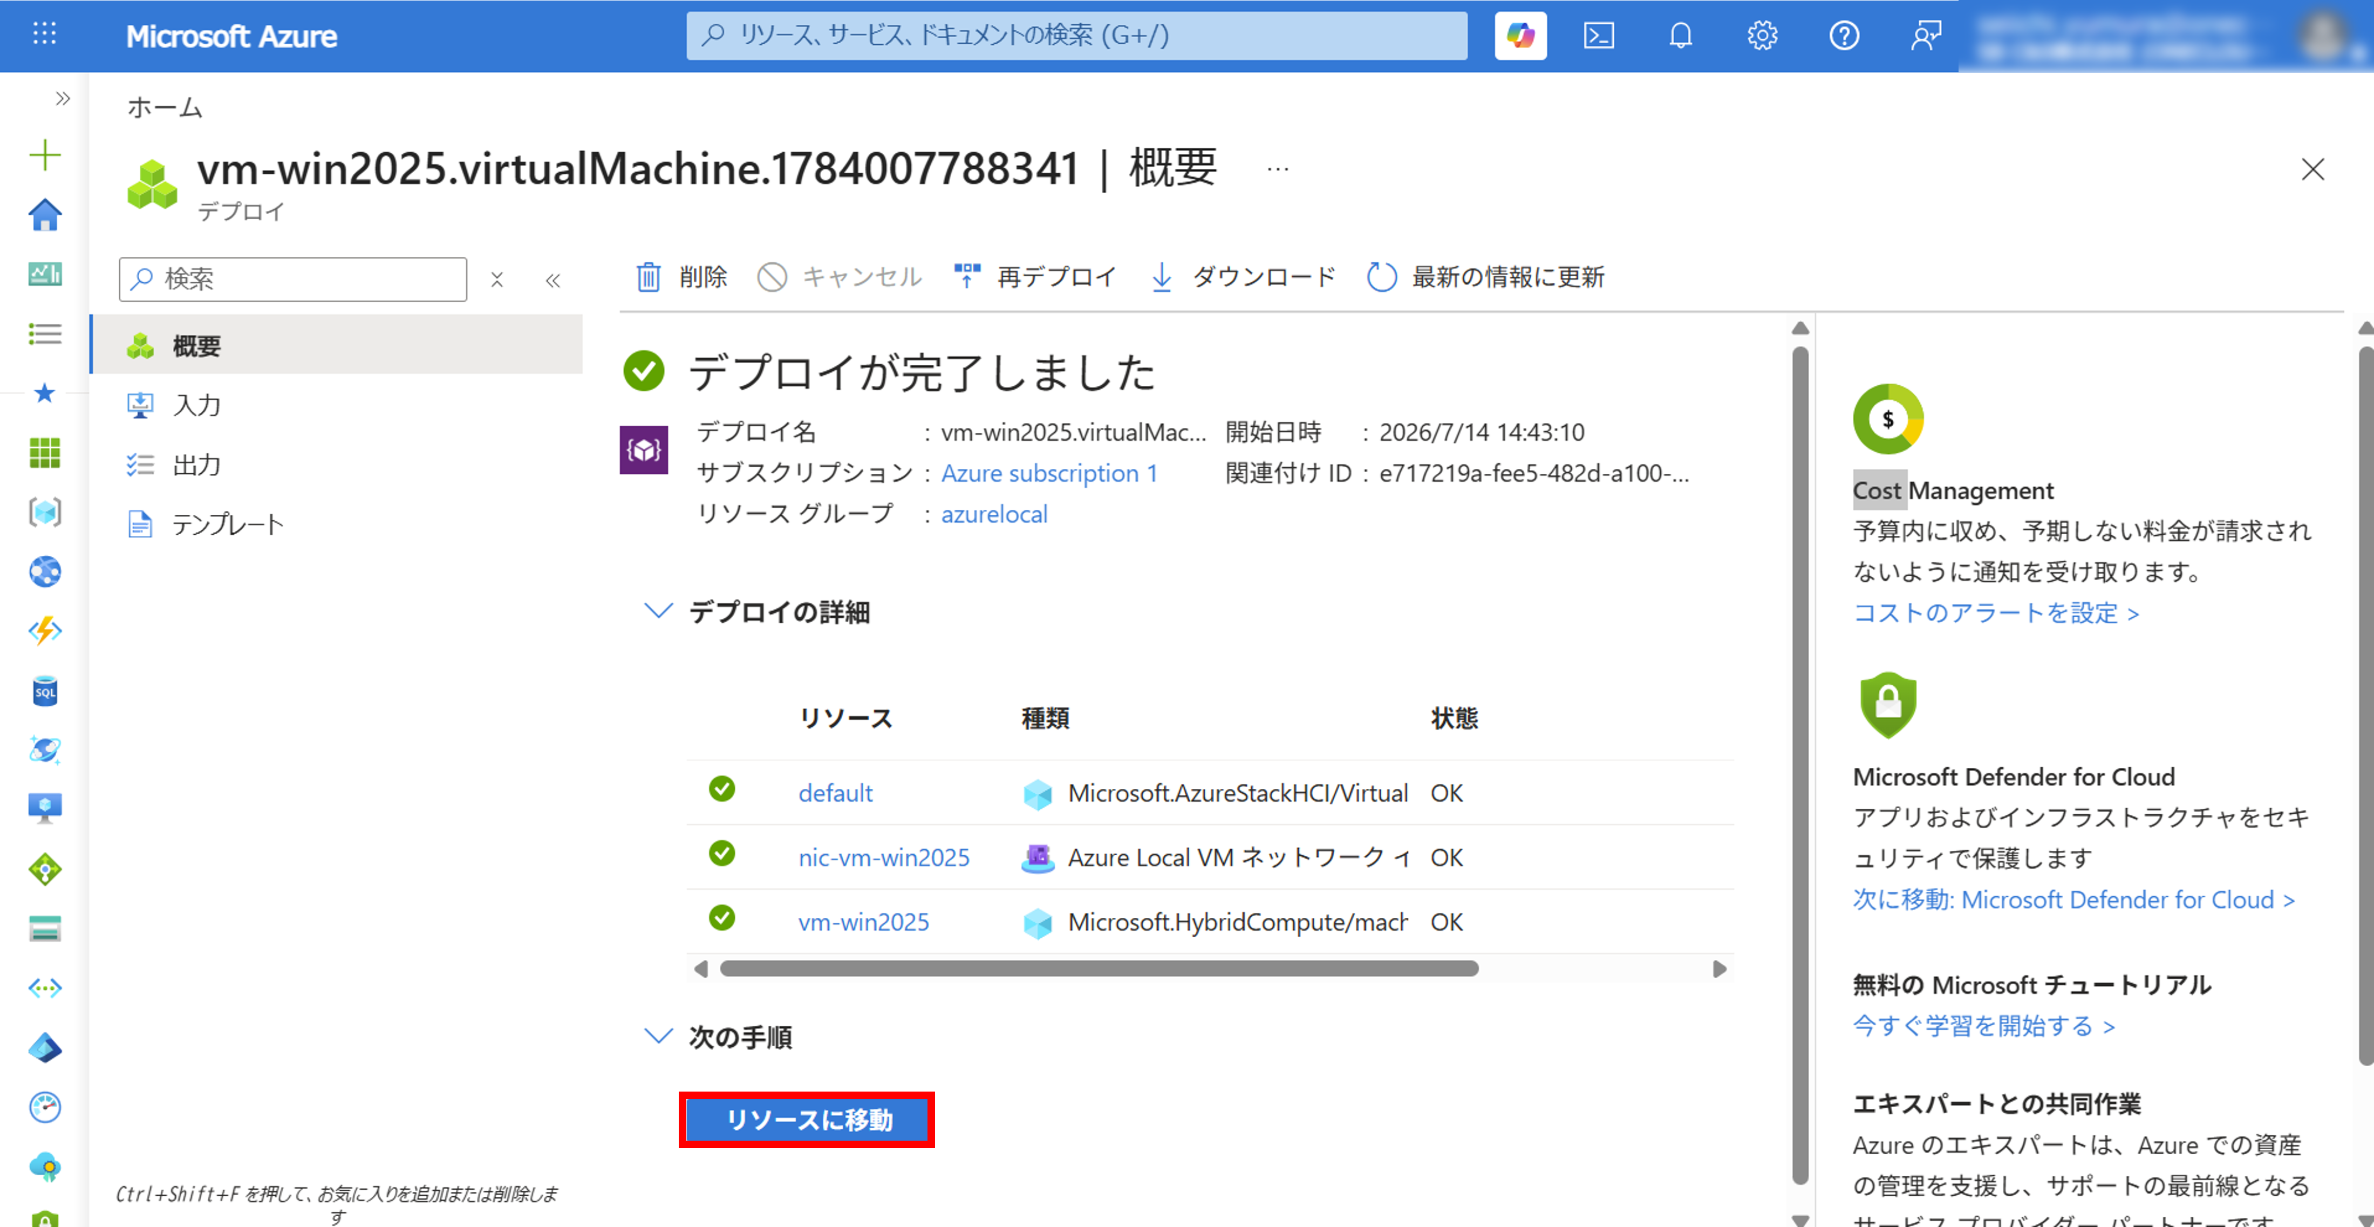Launch Cloud Shell from the header
The height and width of the screenshot is (1227, 2374).
1599,36
